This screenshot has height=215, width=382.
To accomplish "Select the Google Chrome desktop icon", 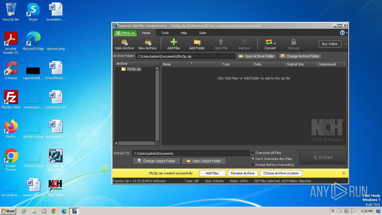I will 11,160.
